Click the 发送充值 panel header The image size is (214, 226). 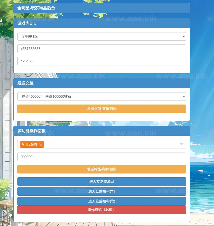[x=101, y=83]
